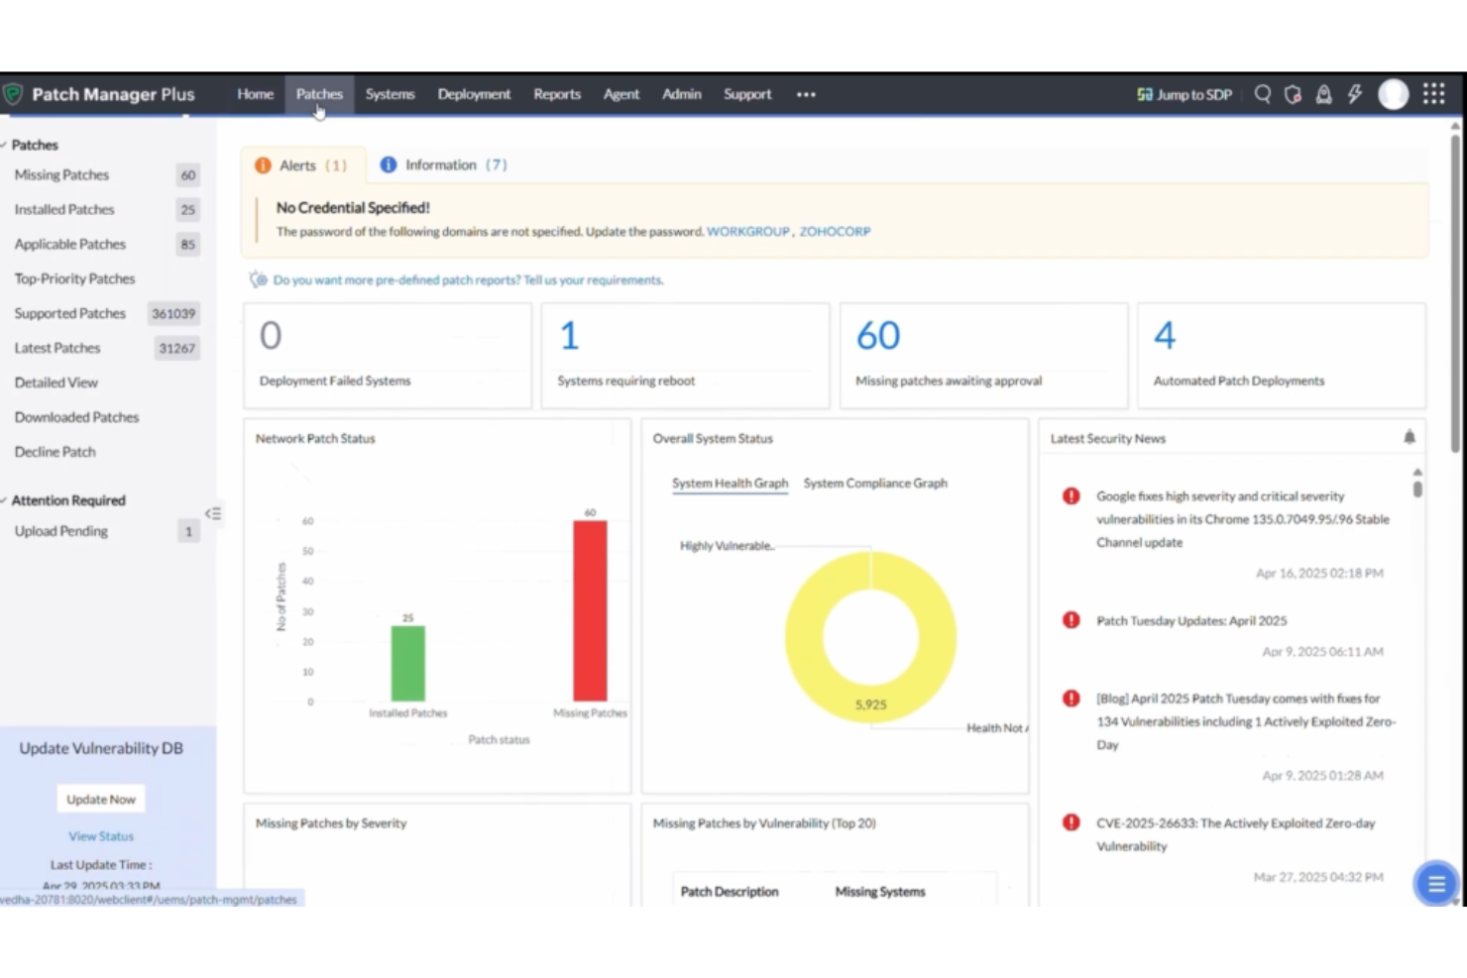Click the 60 Missing patches awaiting approval count
This screenshot has height=978, width=1467.
coord(878,336)
